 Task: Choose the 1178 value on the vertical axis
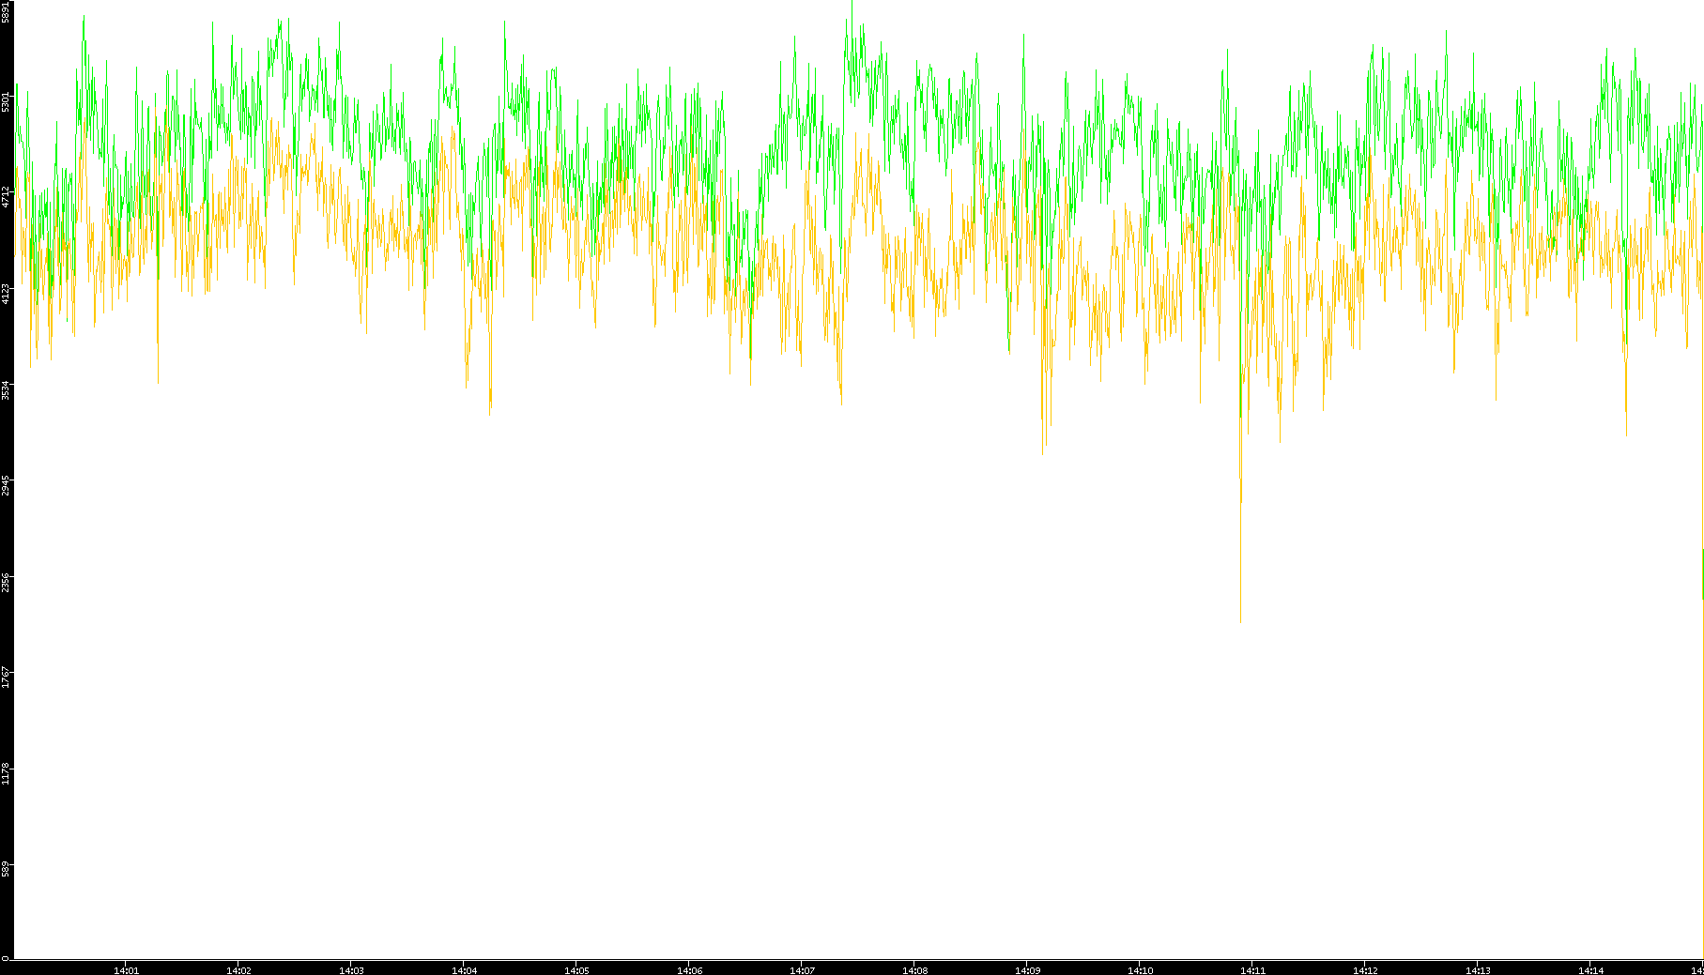pos(6,774)
